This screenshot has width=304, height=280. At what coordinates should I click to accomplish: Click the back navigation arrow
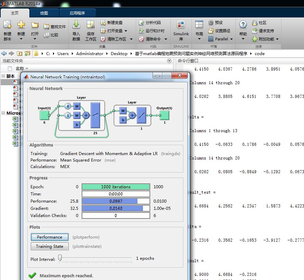click(4, 53)
